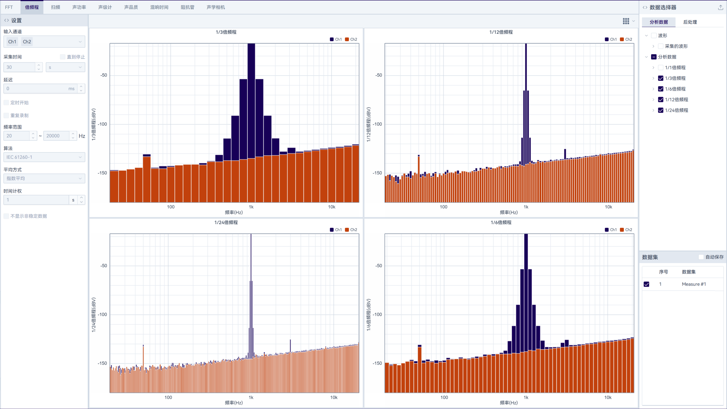Open the 平均方式 dropdown
Image resolution: width=727 pixels, height=409 pixels.
[44, 178]
